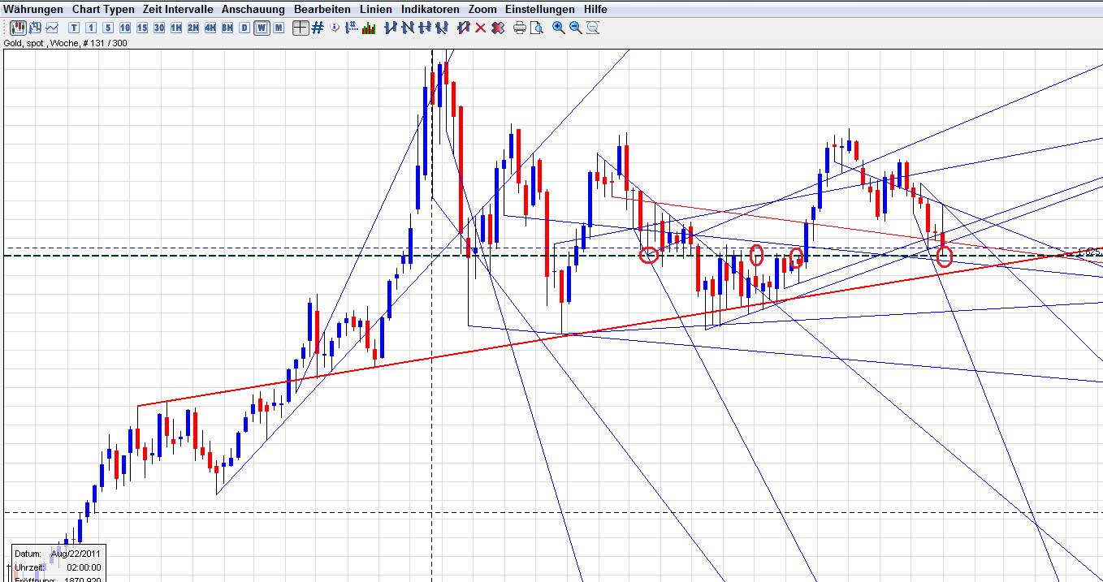Activate the crosshair tool icon
This screenshot has height=582, width=1103.
299,28
